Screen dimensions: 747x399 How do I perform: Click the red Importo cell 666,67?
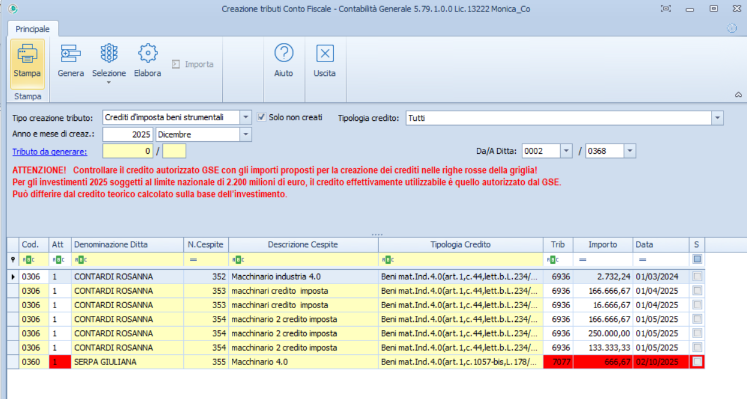603,362
